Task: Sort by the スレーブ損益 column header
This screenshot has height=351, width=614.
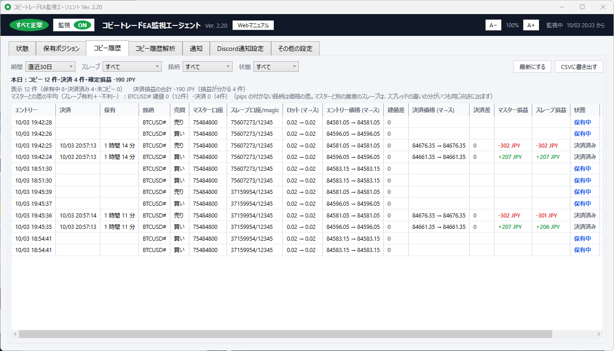Action: [551, 110]
